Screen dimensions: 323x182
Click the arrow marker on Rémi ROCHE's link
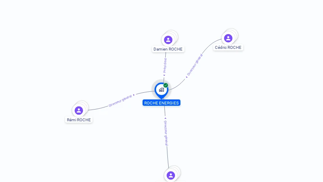click(x=134, y=95)
